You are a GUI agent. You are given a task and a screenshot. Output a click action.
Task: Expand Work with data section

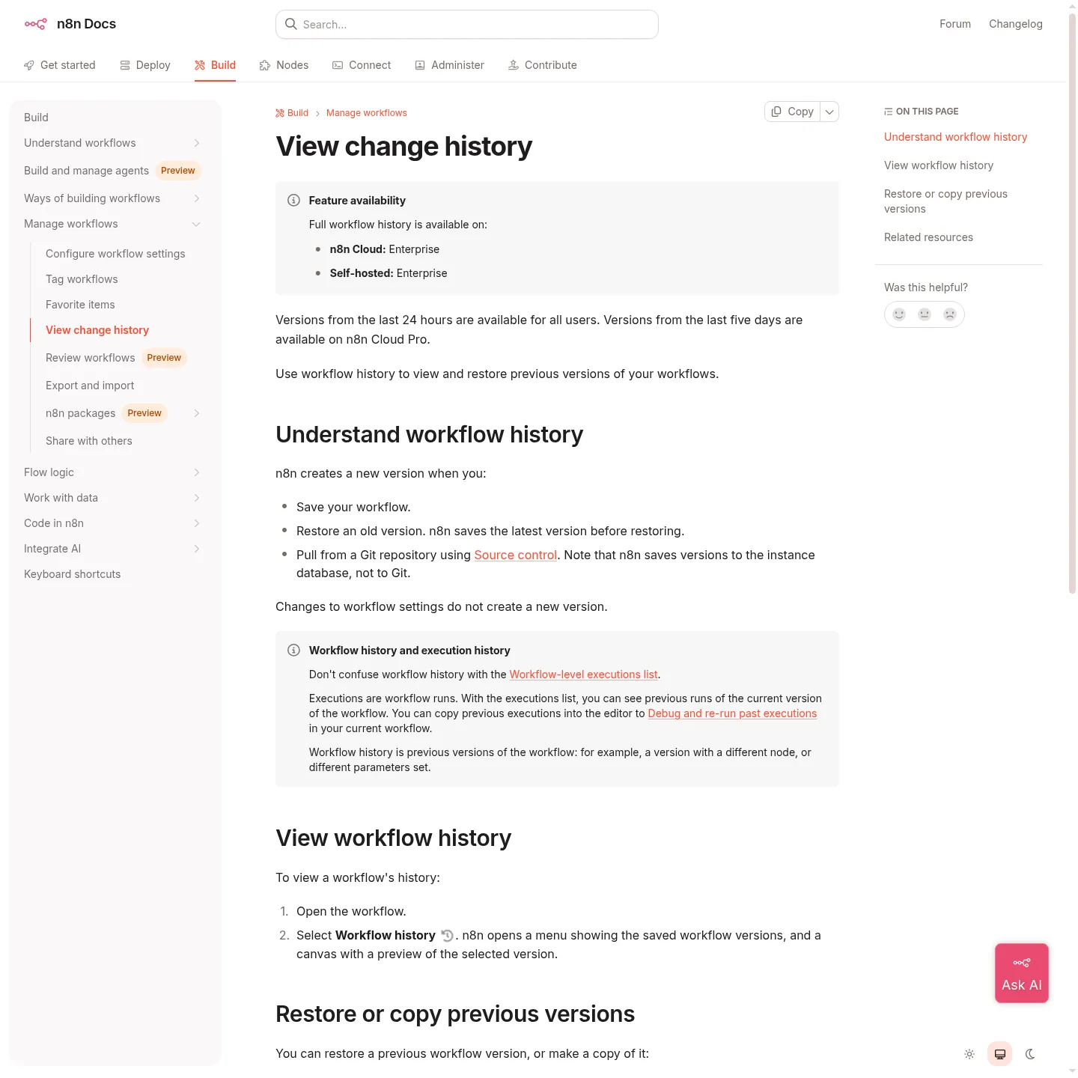pyautogui.click(x=197, y=498)
